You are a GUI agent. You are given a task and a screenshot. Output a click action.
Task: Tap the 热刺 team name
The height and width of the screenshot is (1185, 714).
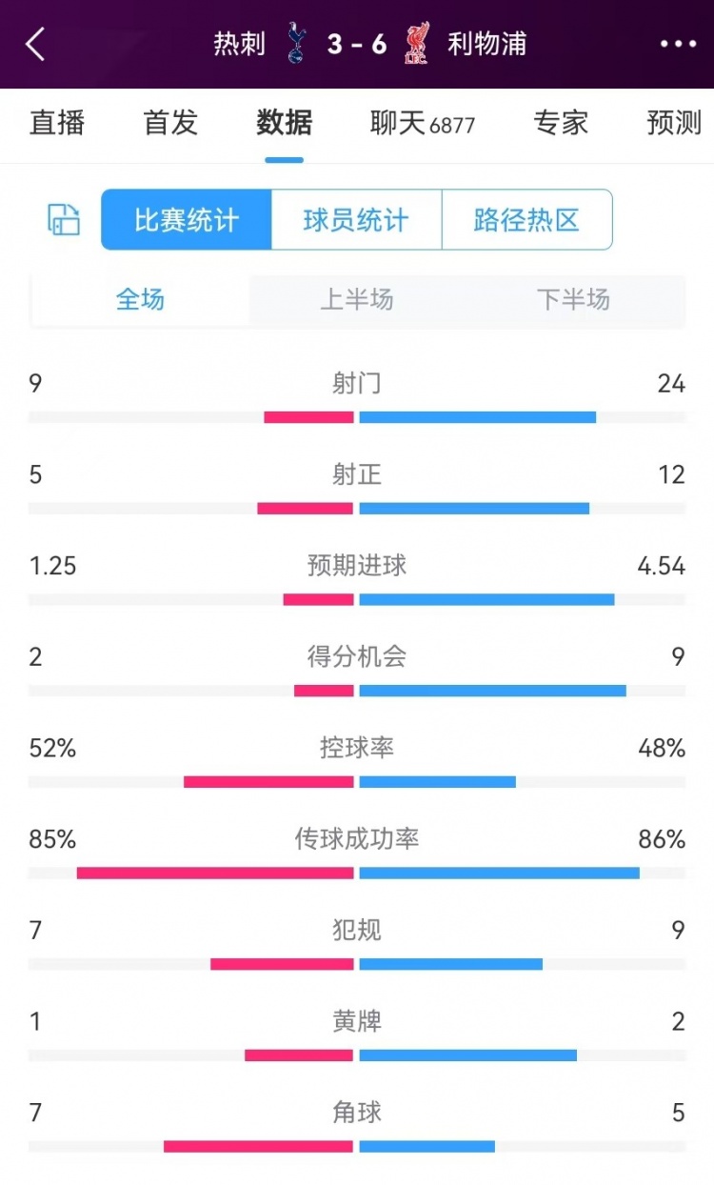[x=239, y=44]
